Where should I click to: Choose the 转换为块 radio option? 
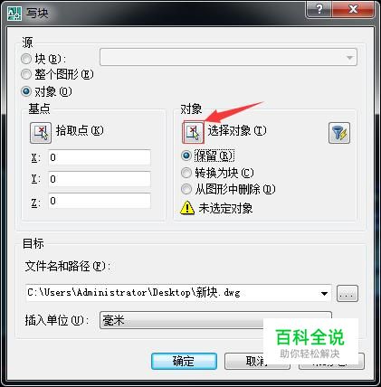pyautogui.click(x=186, y=173)
